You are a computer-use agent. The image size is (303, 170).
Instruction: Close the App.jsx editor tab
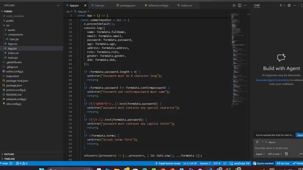coord(85,5)
